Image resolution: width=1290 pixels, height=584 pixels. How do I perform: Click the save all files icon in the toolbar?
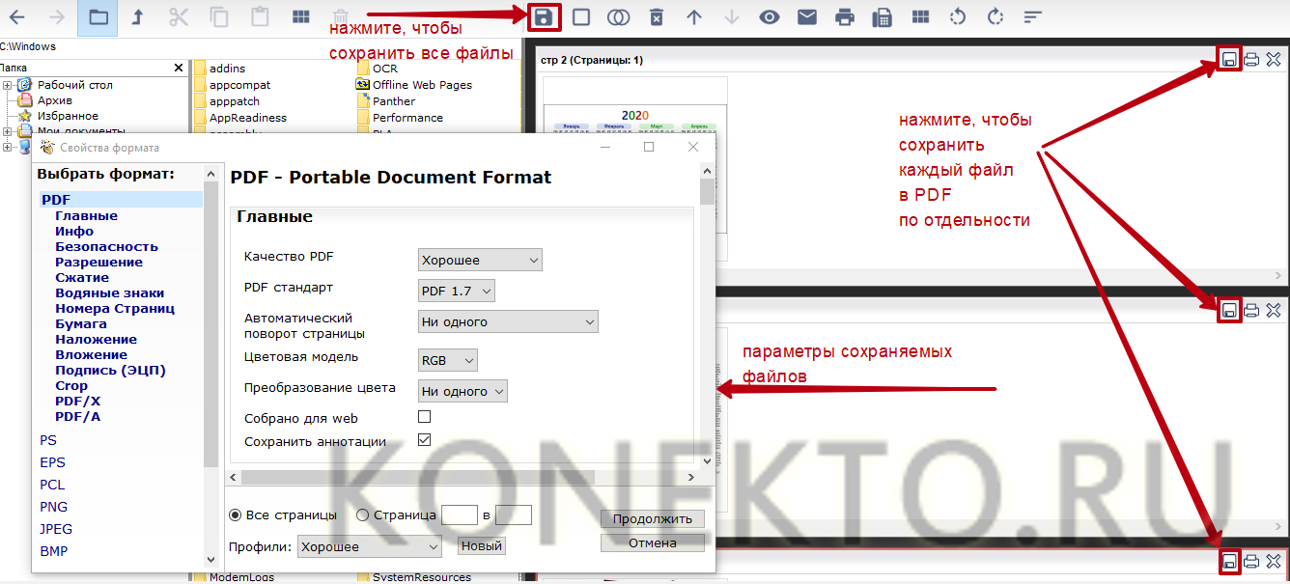545,16
